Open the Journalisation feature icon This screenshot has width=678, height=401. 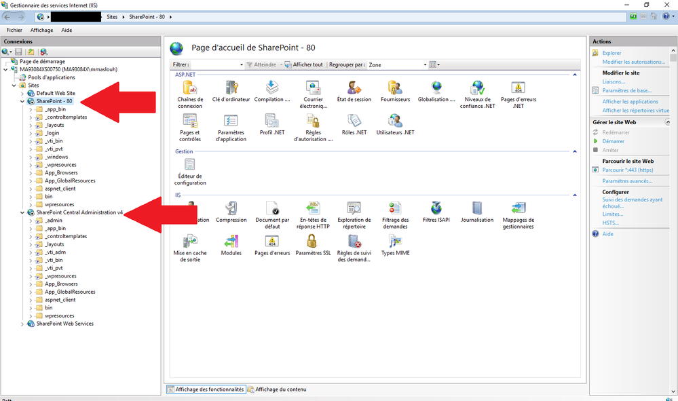477,212
